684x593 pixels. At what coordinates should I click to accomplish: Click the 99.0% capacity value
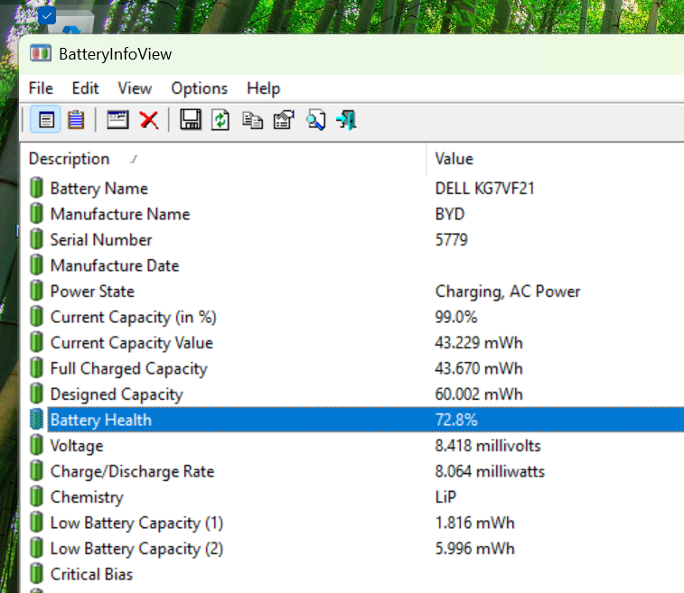pos(456,317)
